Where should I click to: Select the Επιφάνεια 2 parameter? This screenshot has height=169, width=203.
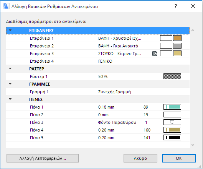(x=98, y=46)
